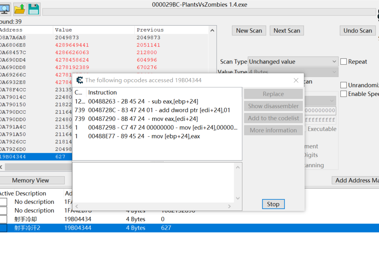Close the opcodes accessed dialog

click(296, 80)
